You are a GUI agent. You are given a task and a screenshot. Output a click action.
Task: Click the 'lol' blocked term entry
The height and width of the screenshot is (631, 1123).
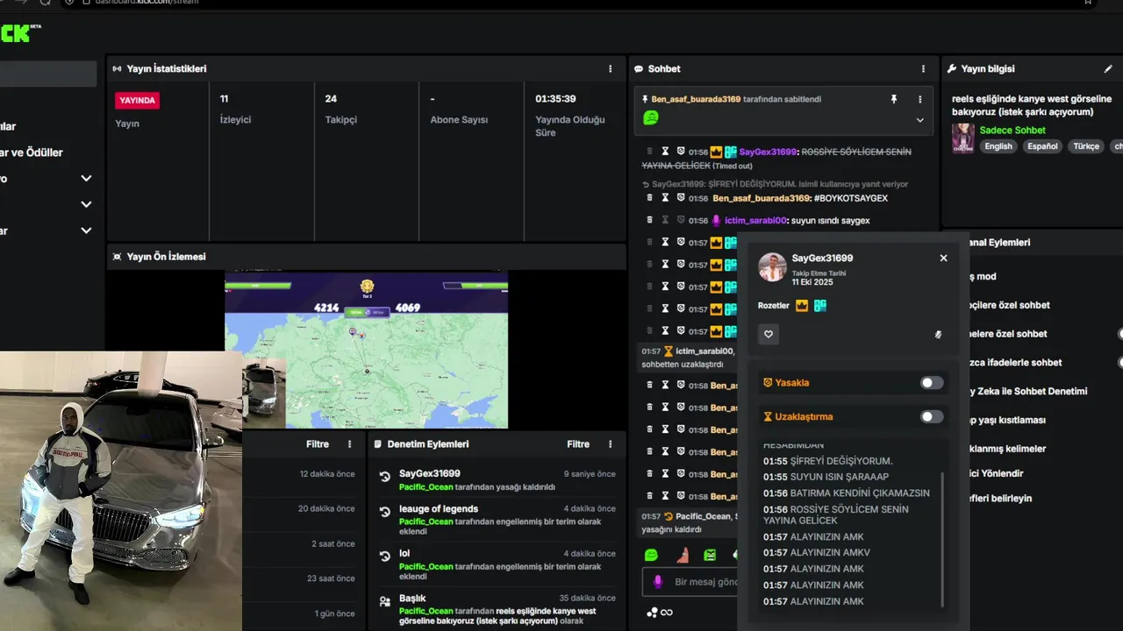pyautogui.click(x=498, y=565)
